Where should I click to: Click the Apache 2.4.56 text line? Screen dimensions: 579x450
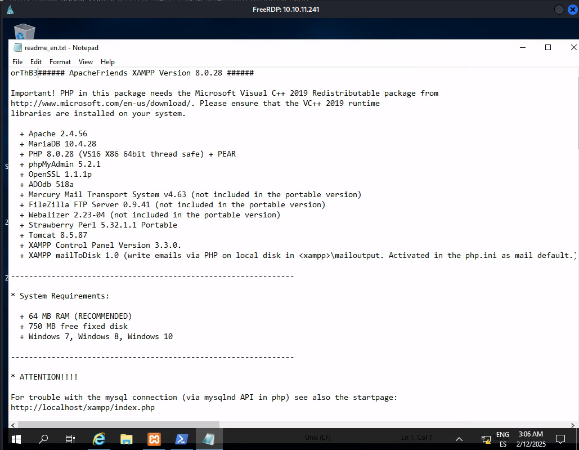point(58,134)
